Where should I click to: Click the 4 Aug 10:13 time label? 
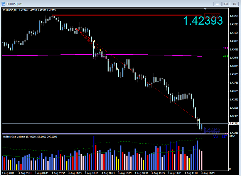pyautogui.click(x=93, y=173)
